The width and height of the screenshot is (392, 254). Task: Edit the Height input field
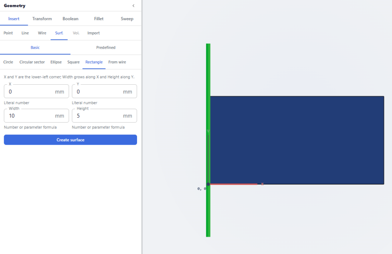[x=104, y=116]
